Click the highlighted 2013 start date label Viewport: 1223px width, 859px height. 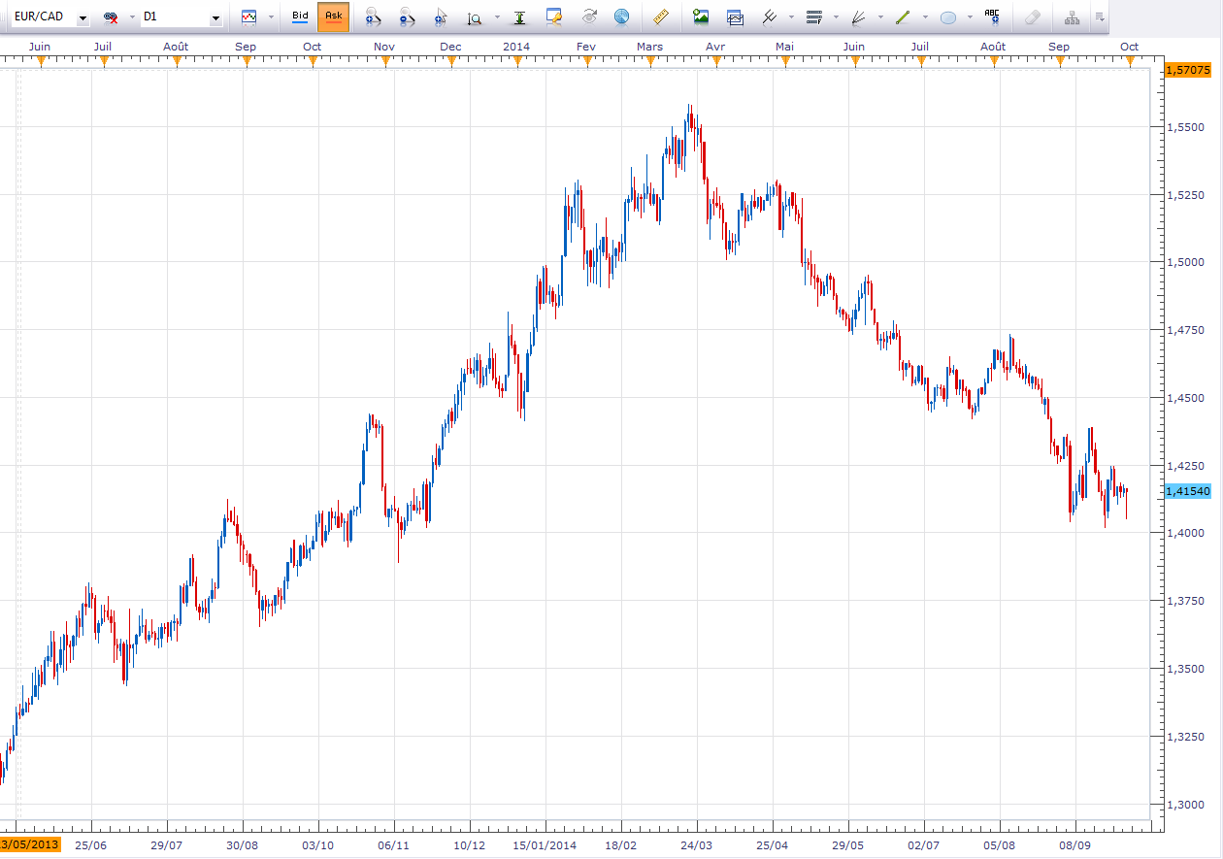(x=31, y=844)
